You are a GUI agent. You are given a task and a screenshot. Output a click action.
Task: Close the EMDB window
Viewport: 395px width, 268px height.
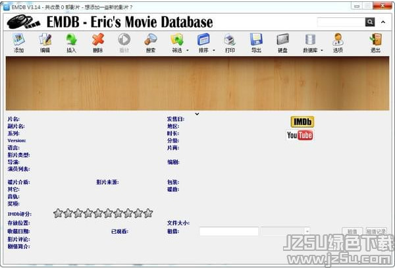coord(382,6)
